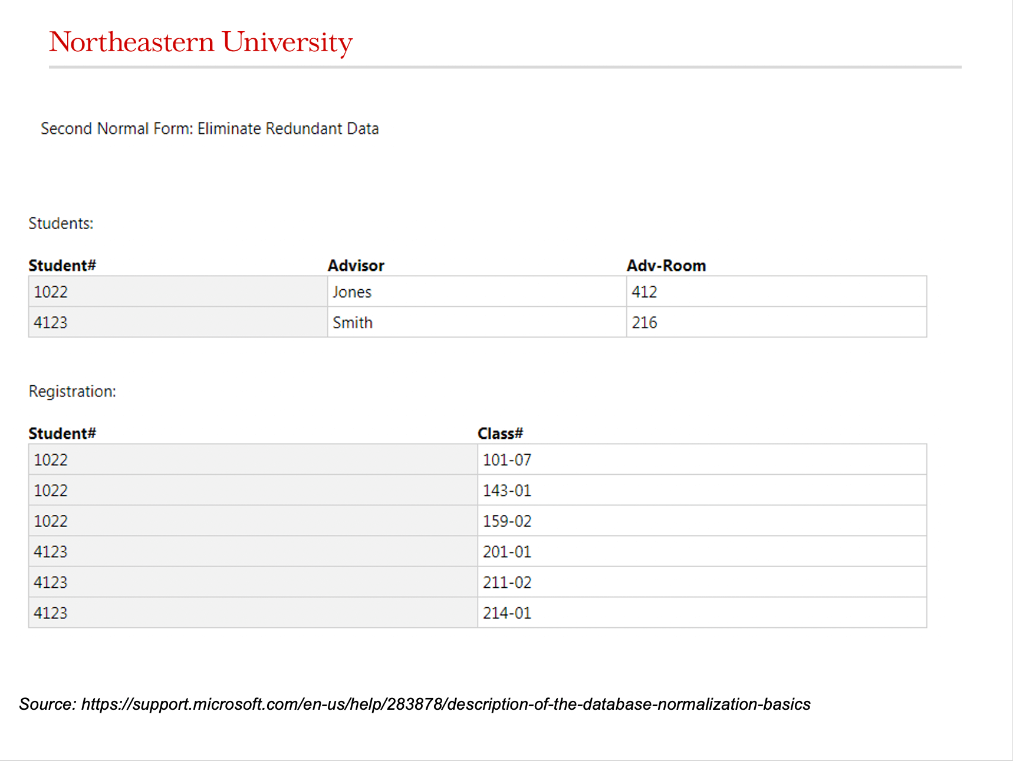Click the Students table label
This screenshot has height=761, width=1013.
pyautogui.click(x=61, y=224)
